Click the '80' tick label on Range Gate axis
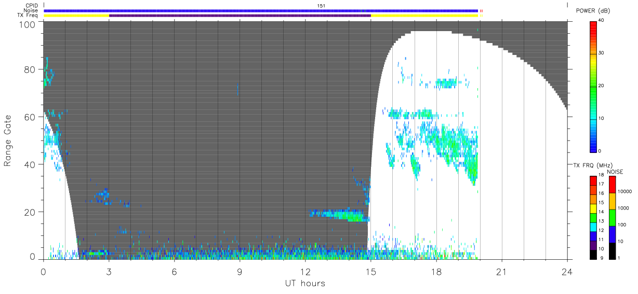Viewport: 638px width, 294px height. (x=31, y=69)
